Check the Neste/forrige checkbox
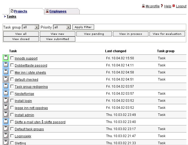 tap(12, 93)
